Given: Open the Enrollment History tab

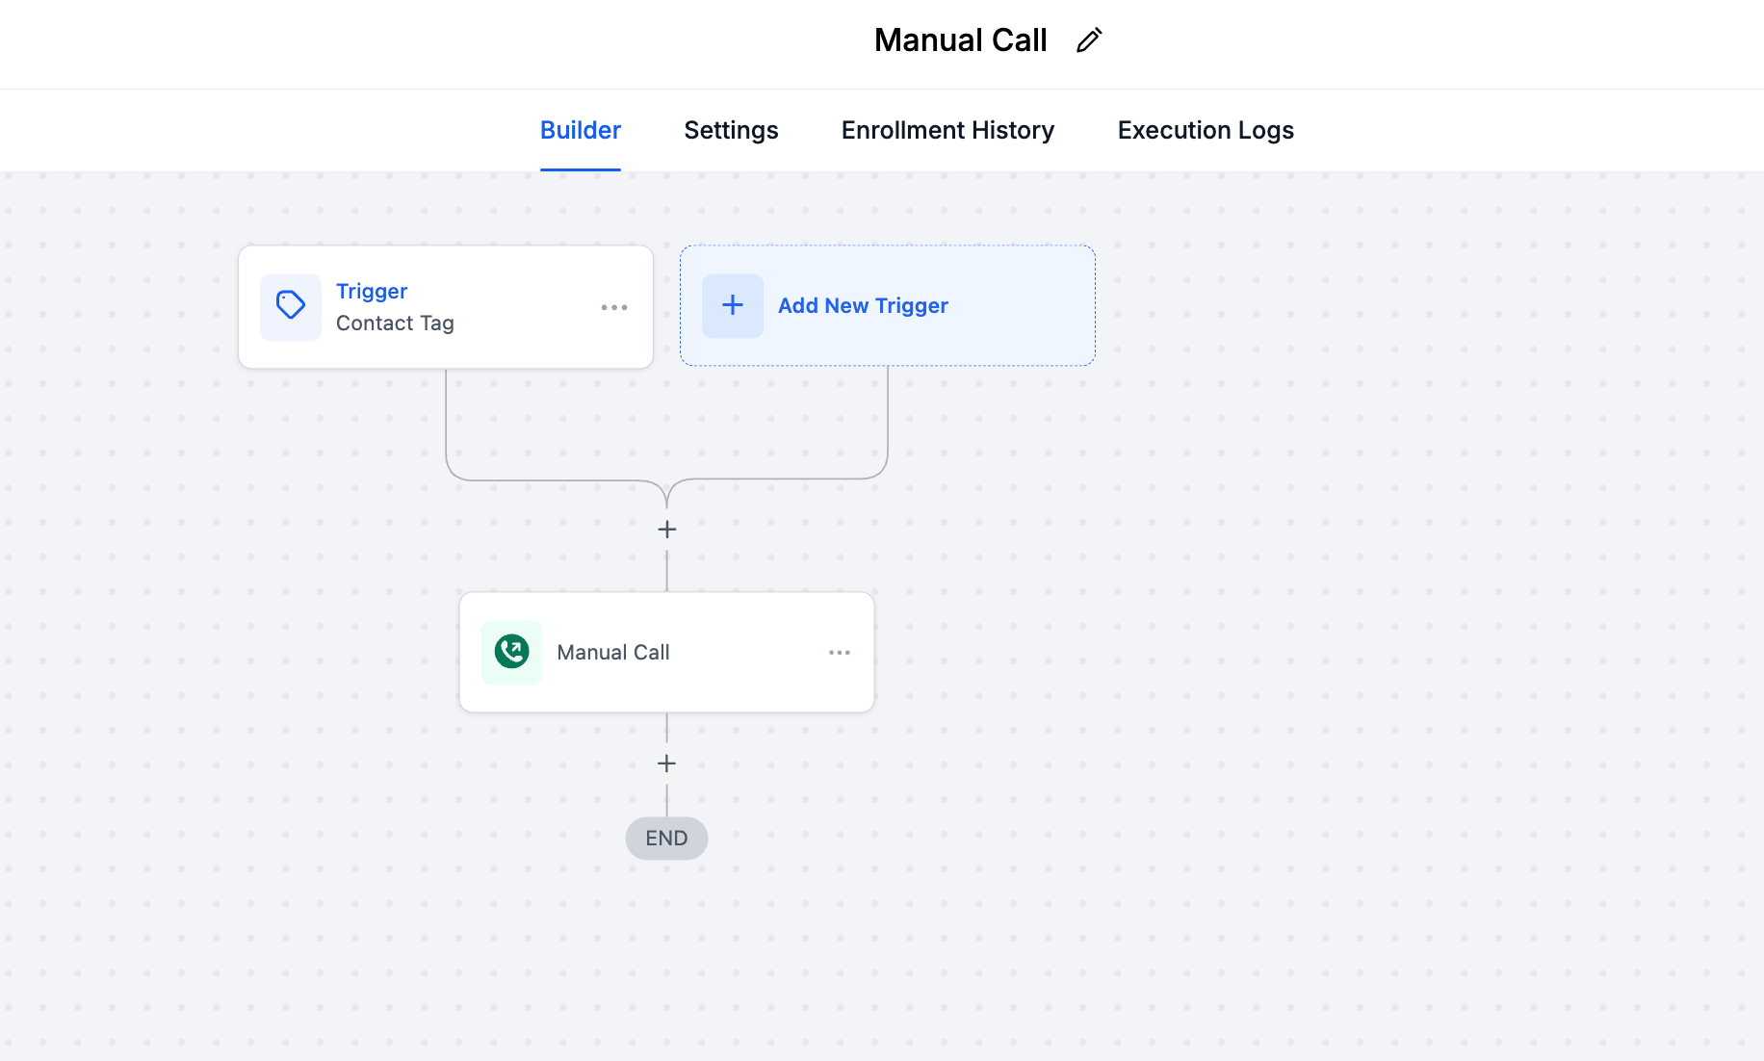Looking at the screenshot, I should [x=947, y=129].
